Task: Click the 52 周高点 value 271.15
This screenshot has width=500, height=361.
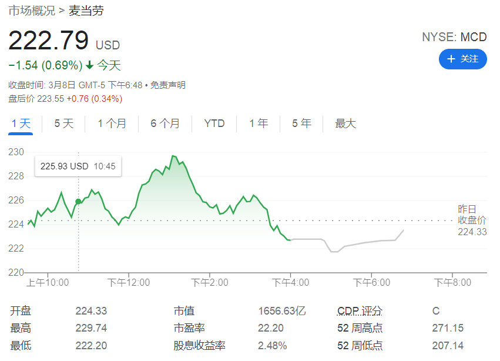Action: click(448, 328)
